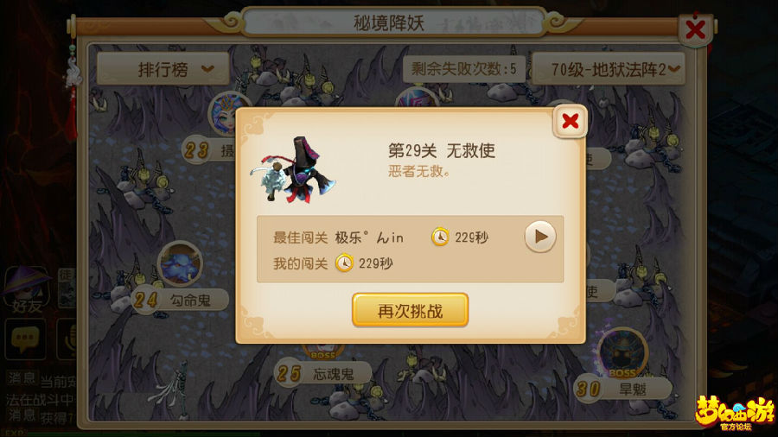This screenshot has height=437, width=778.
Task: Click the 无救使 monster character image
Action: click(294, 171)
